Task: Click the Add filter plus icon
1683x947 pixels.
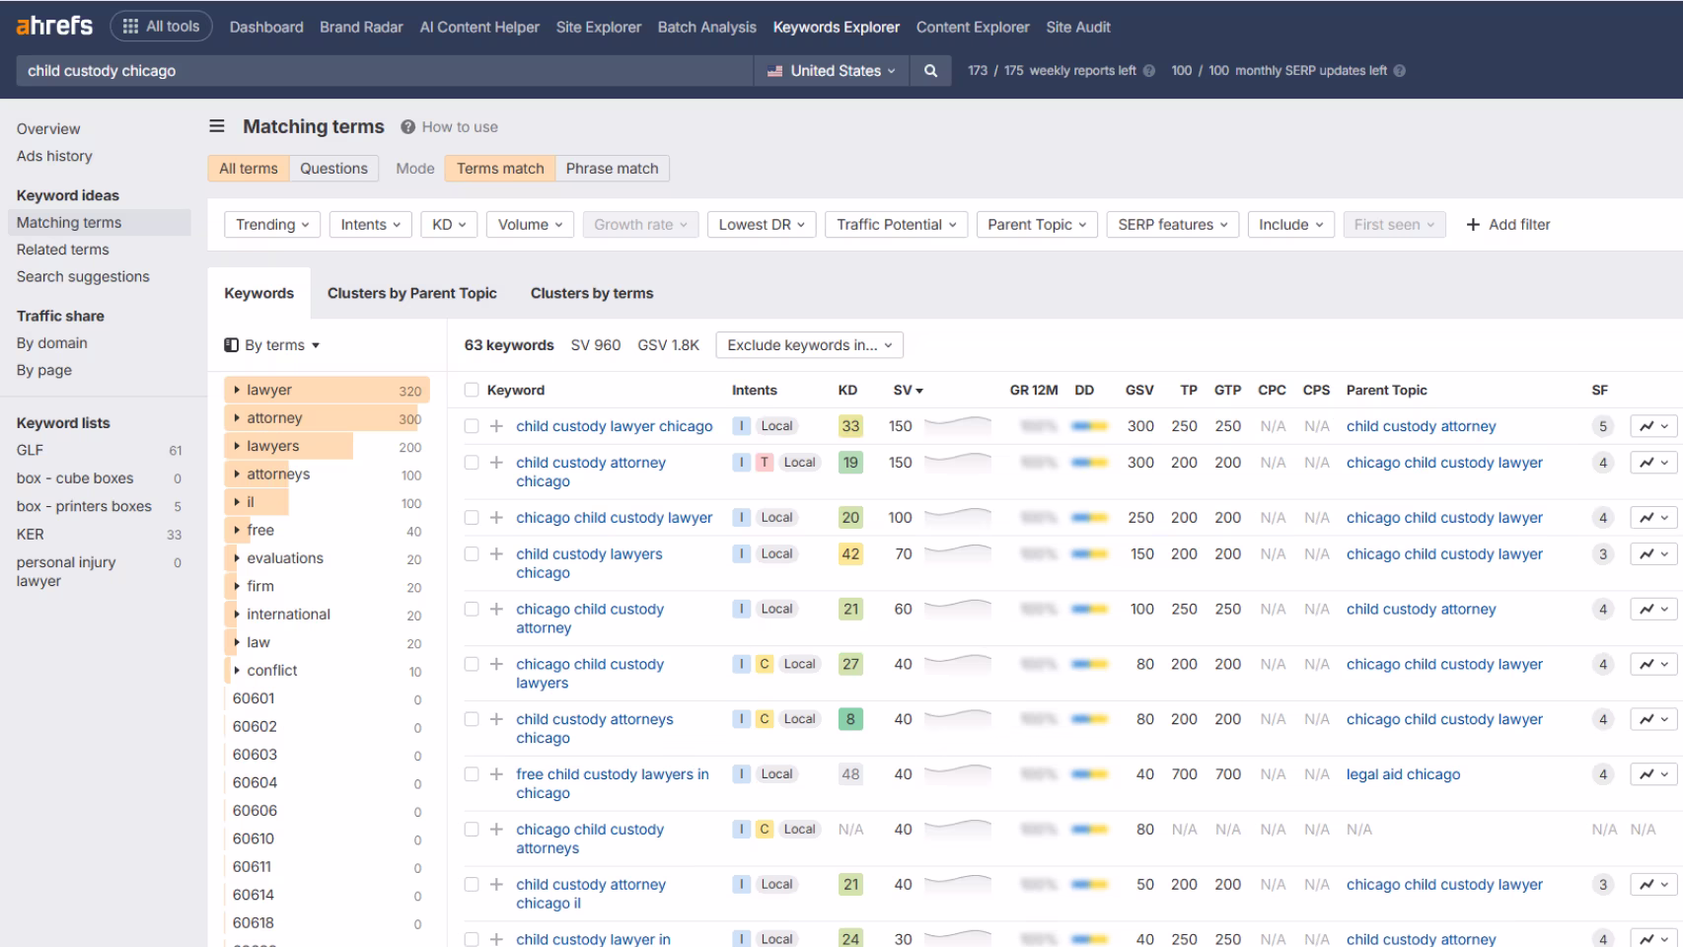Action: [1473, 225]
